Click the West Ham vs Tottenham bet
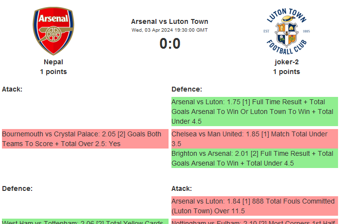This screenshot has width=340, height=224. coord(85,222)
